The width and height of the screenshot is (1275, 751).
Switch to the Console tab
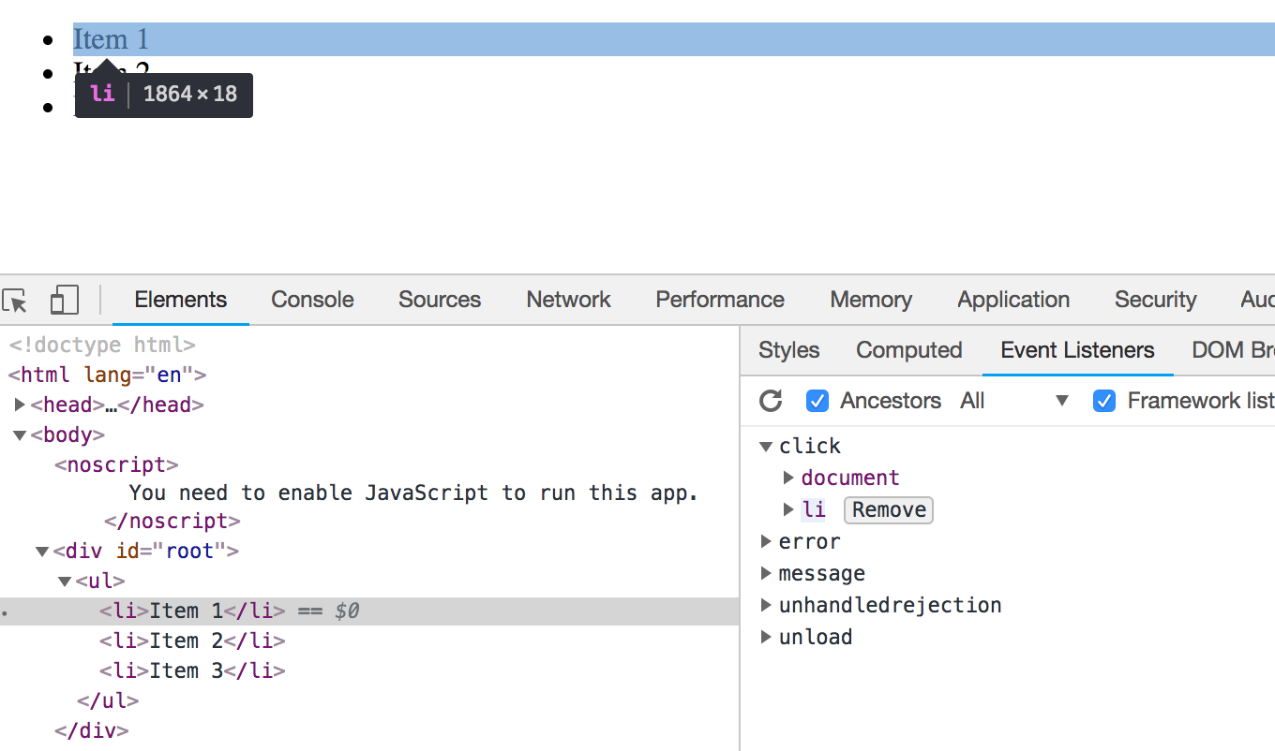311,300
